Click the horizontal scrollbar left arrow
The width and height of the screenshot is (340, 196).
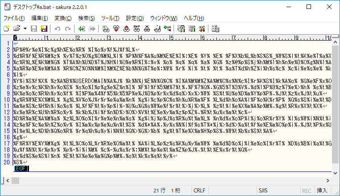8,180
